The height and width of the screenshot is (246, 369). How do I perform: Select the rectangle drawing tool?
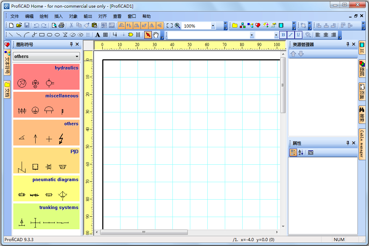click(x=42, y=35)
